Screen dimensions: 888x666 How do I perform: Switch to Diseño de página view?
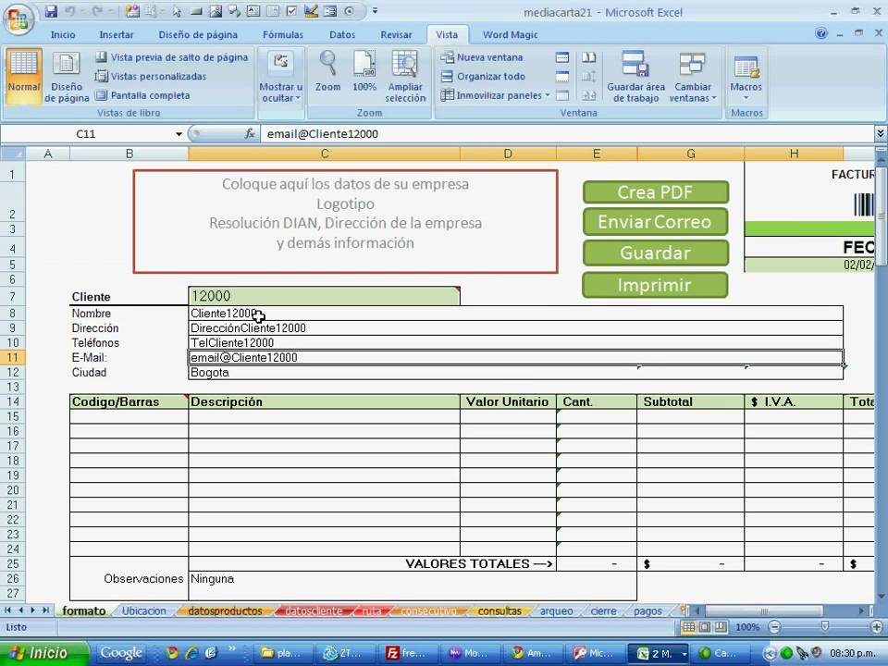(67, 77)
